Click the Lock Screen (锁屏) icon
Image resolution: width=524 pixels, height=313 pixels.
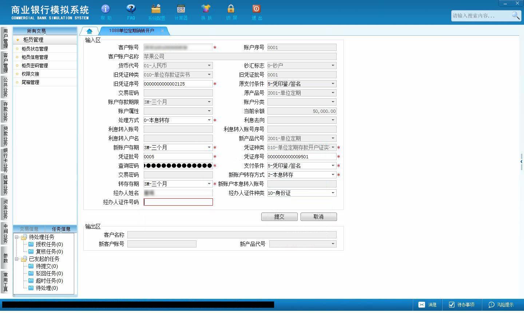[x=231, y=12]
